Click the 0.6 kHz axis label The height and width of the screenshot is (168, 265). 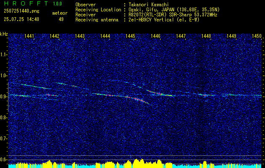[x=3, y=160]
